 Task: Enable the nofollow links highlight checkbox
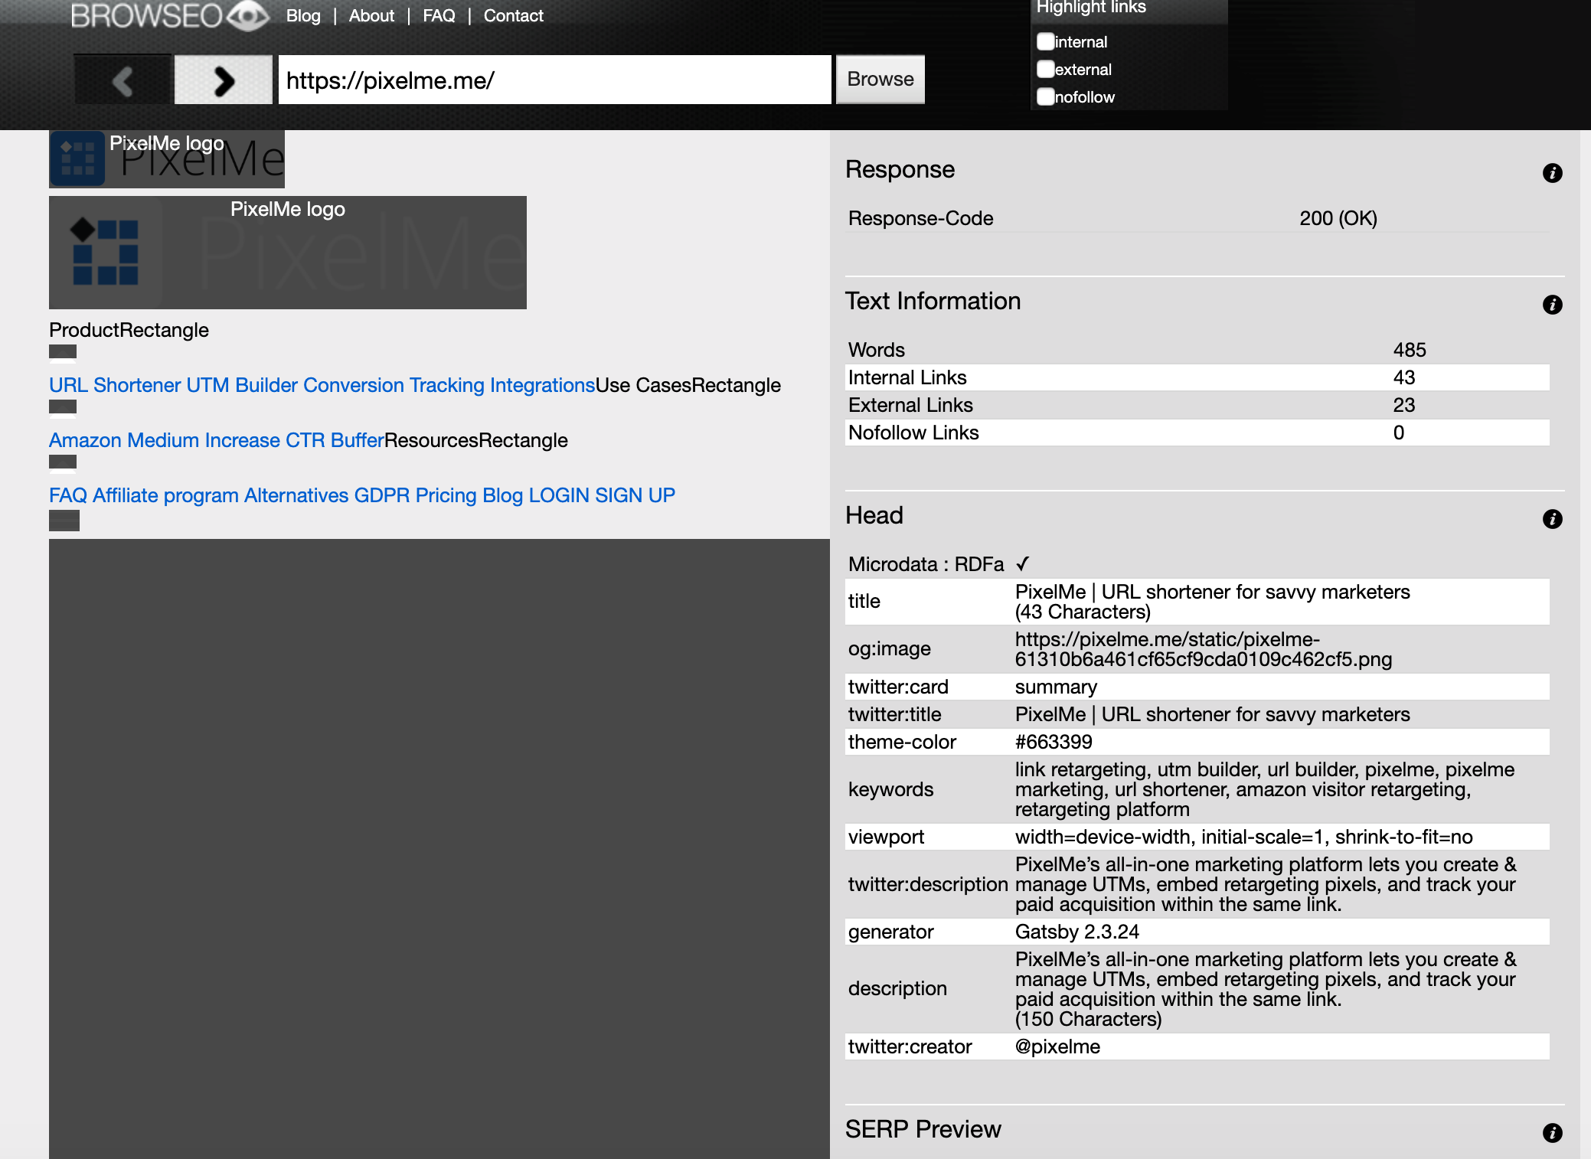[1046, 96]
